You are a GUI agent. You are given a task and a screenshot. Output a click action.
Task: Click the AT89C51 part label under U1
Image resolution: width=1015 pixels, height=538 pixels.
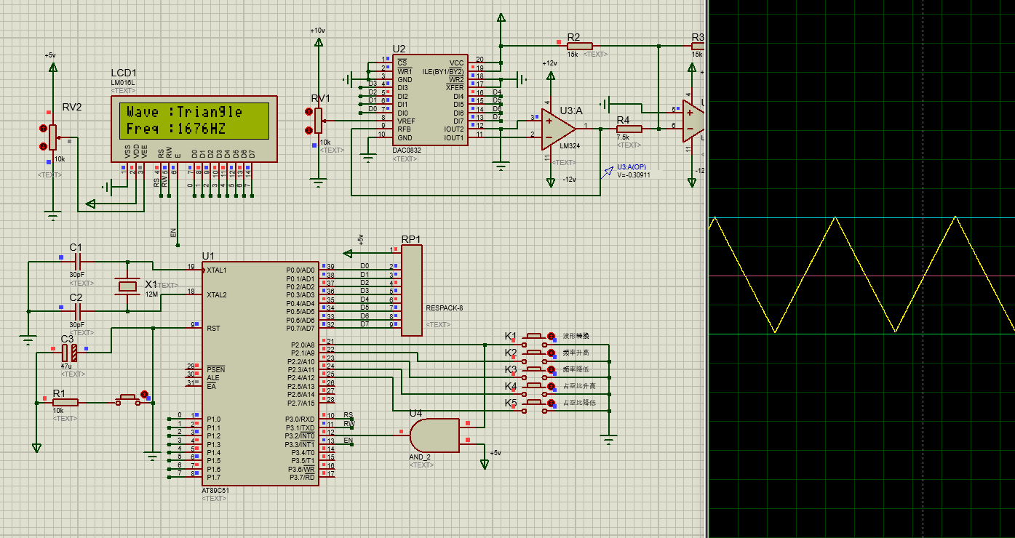pyautogui.click(x=215, y=491)
